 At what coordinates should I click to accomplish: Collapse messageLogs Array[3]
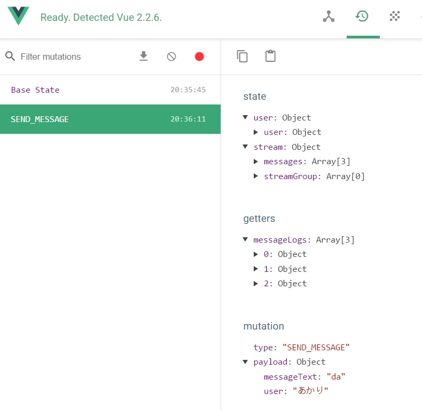point(245,239)
